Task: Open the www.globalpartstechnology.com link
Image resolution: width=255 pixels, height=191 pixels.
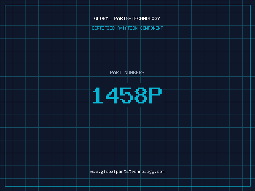Action: pyautogui.click(x=127, y=172)
